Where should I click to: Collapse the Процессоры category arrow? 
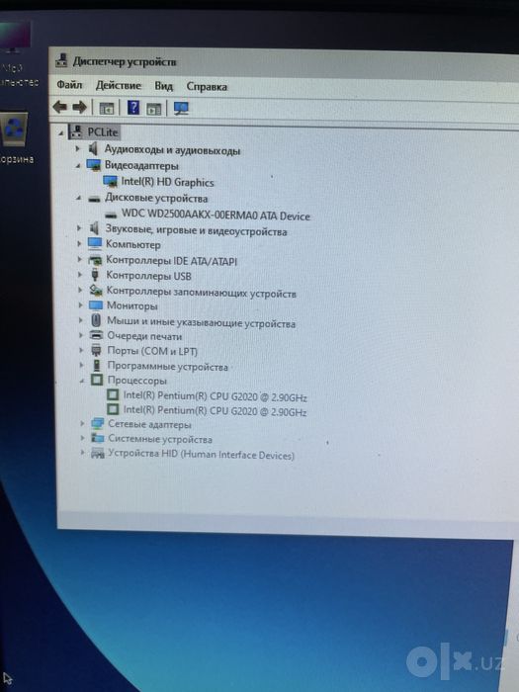click(x=82, y=381)
